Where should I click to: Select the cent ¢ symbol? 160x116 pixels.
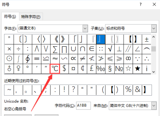82,69
